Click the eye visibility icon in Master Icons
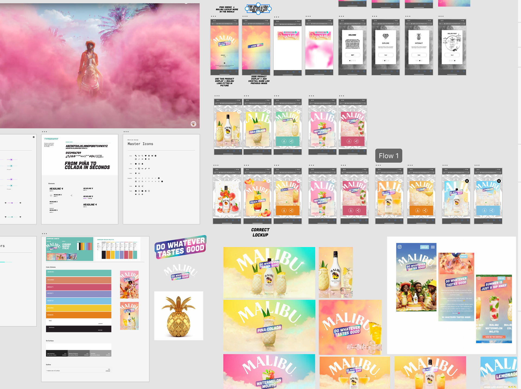 click(152, 156)
